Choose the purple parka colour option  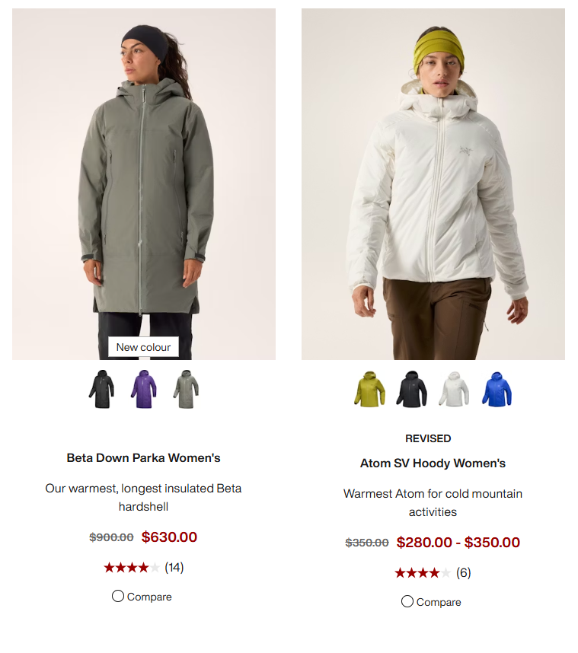[144, 389]
